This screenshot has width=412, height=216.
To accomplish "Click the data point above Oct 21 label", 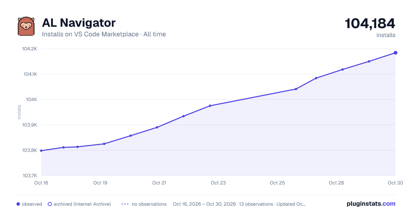I will (157, 127).
